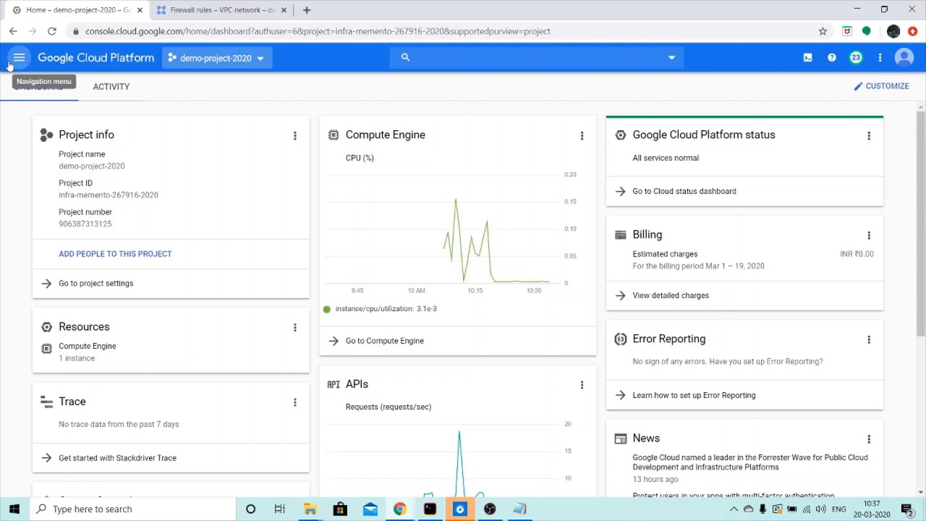Click Add People to This Project
This screenshot has height=521, width=926.
point(115,254)
